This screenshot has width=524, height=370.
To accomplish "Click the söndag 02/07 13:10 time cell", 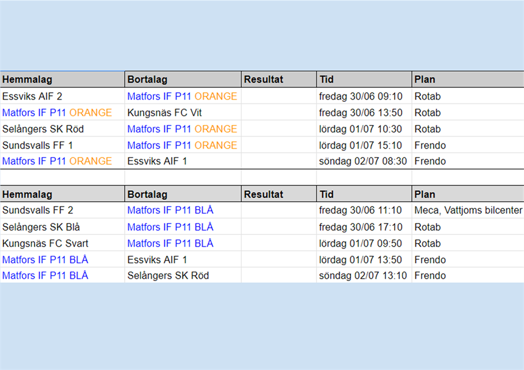I will pos(362,276).
